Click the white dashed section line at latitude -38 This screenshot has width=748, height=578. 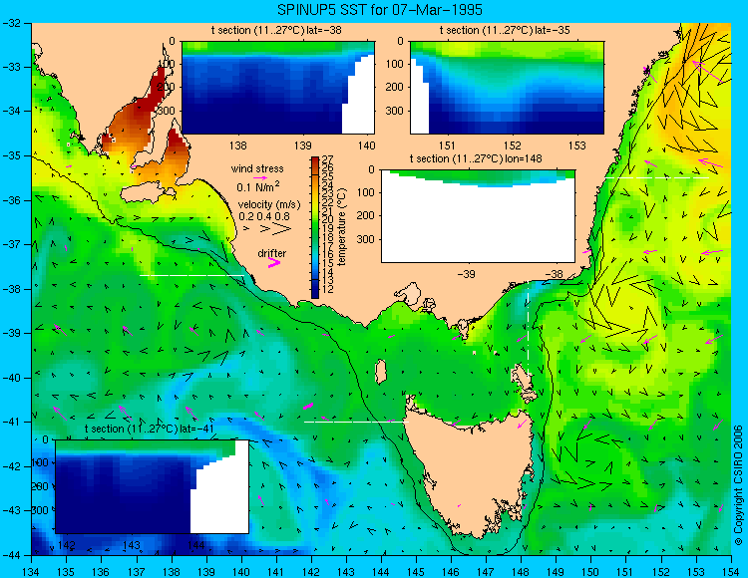tap(191, 275)
